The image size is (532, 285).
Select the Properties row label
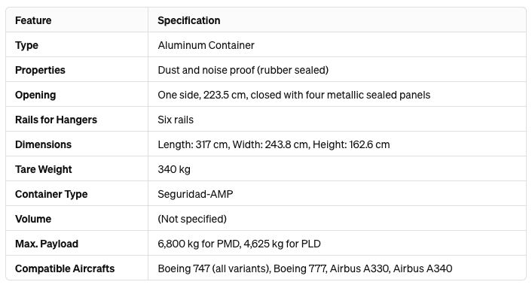click(x=40, y=70)
